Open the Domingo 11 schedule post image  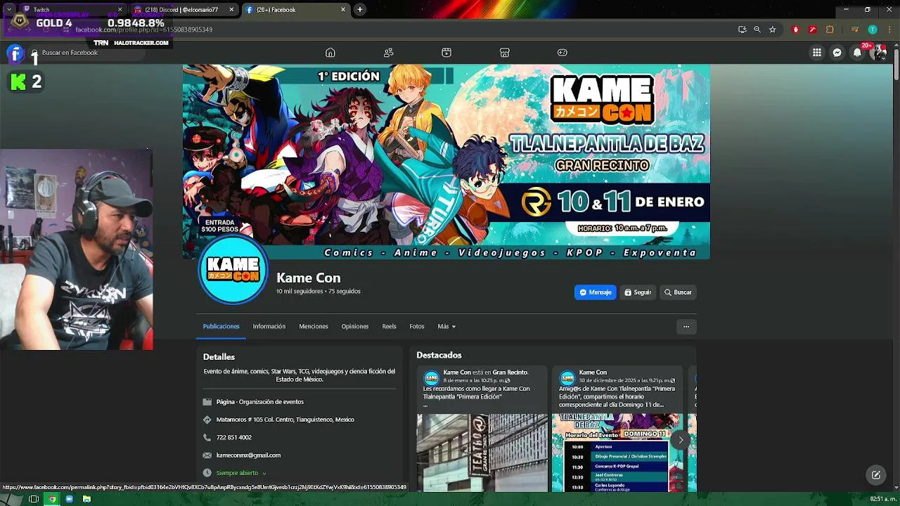[617, 453]
